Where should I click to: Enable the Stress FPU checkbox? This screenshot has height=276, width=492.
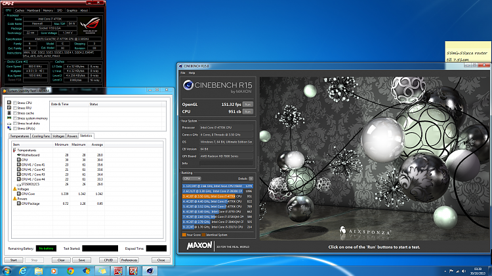pyautogui.click(x=15, y=108)
